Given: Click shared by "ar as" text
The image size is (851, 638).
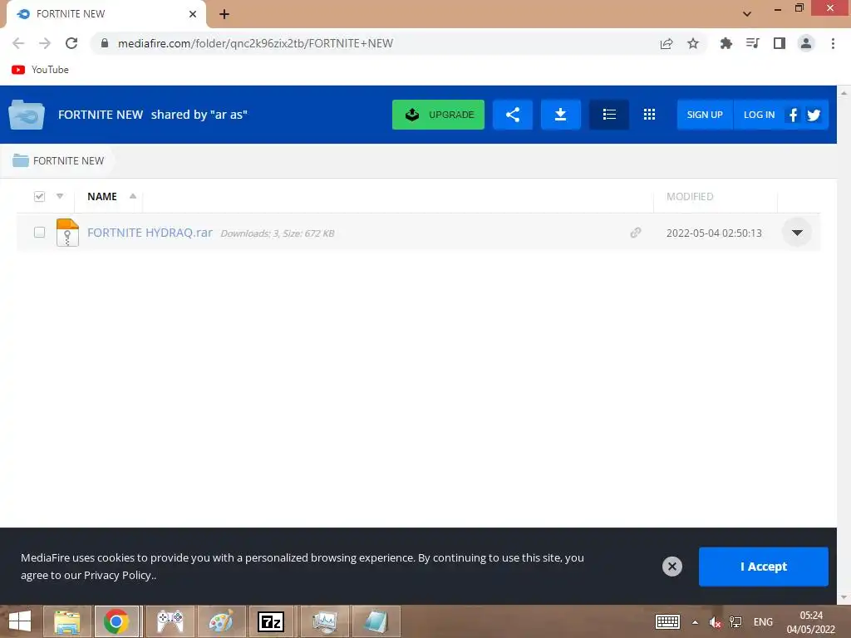Looking at the screenshot, I should (x=199, y=115).
